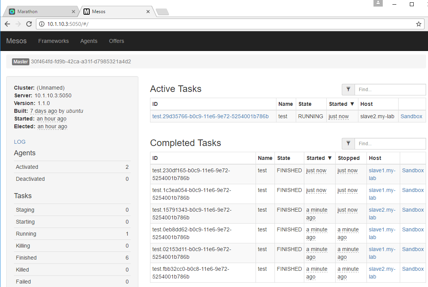Click the Finished tasks count row

pos(72,258)
